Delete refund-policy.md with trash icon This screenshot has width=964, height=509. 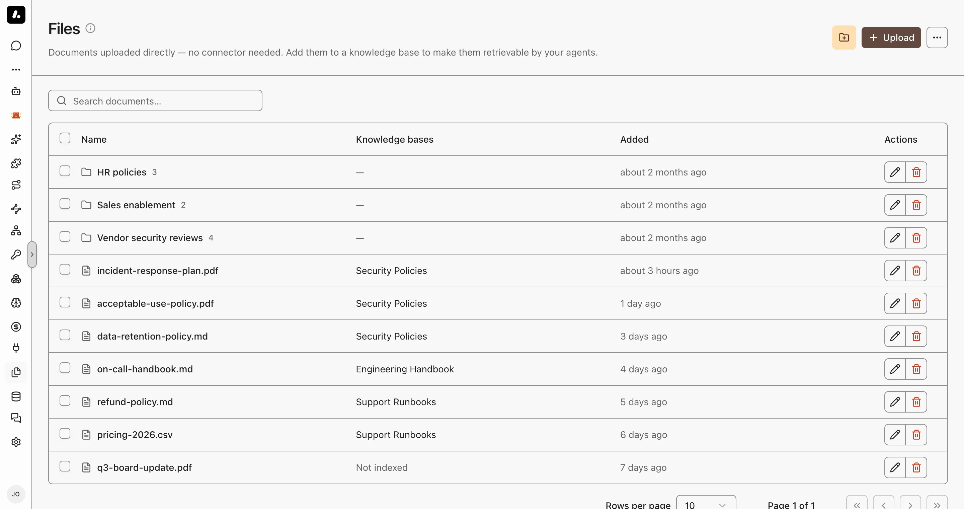(x=916, y=402)
